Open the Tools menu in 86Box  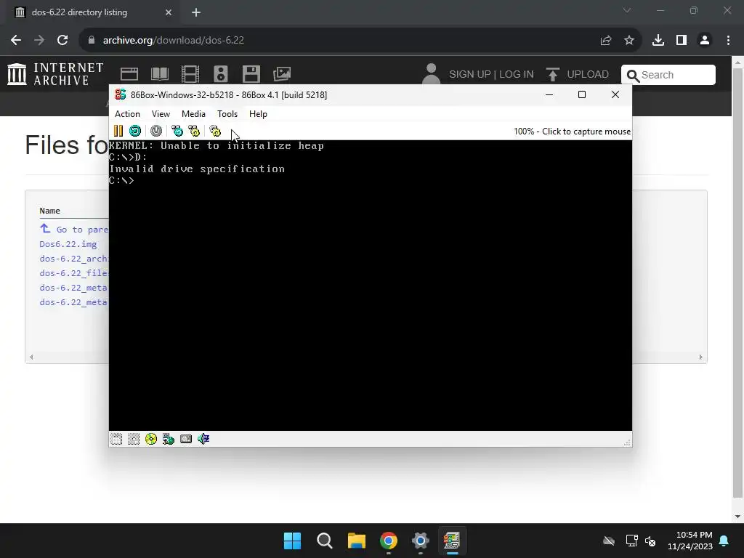(x=227, y=114)
